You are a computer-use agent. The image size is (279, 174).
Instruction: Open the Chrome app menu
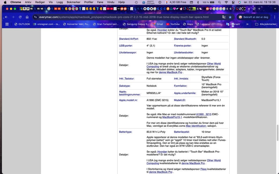point(16,2)
